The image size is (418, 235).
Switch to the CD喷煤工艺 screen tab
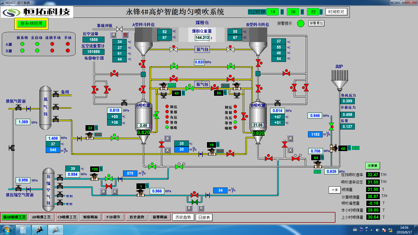click(x=67, y=217)
